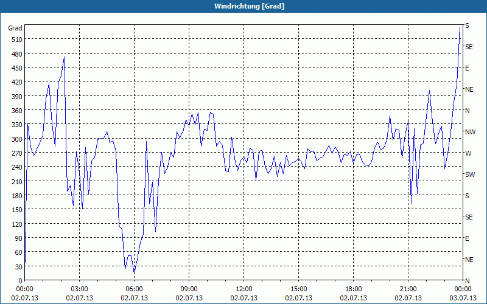Pick the 240 y-axis value
This screenshot has width=487, height=304.
17,167
